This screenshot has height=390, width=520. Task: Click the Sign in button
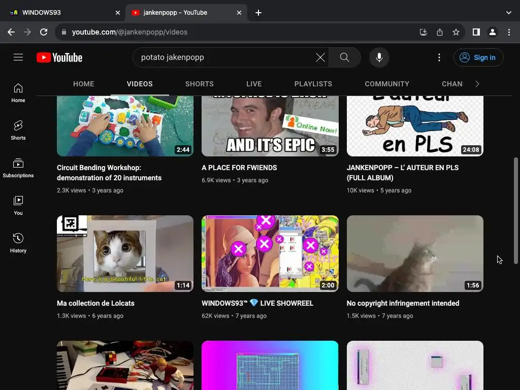[478, 57]
